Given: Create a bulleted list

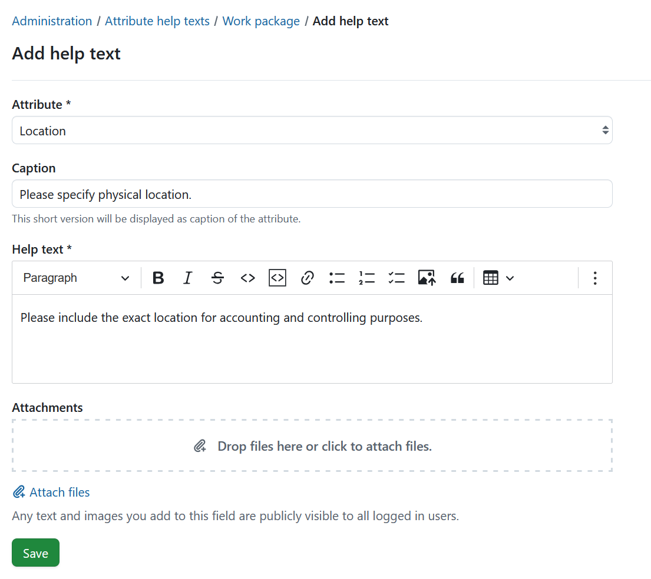Looking at the screenshot, I should (x=337, y=277).
